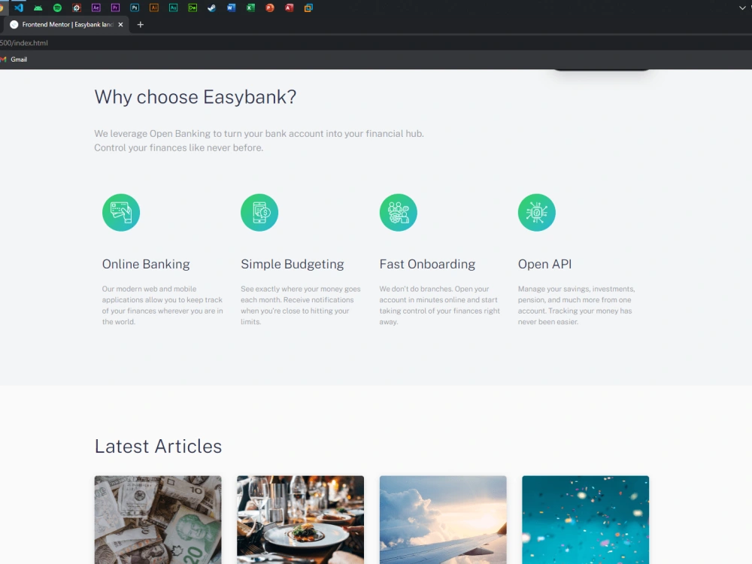Open the red gear app in the taskbar
Image resolution: width=752 pixels, height=564 pixels.
pyautogui.click(x=77, y=8)
